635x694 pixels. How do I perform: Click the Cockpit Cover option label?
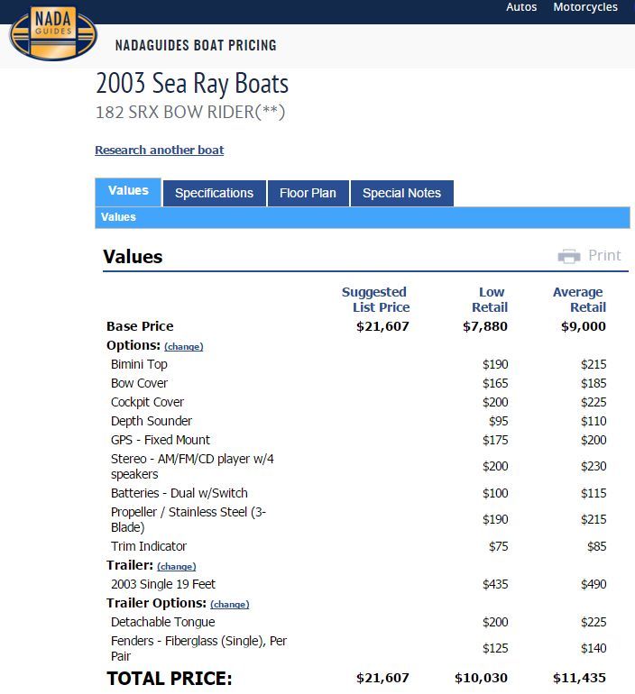(147, 402)
